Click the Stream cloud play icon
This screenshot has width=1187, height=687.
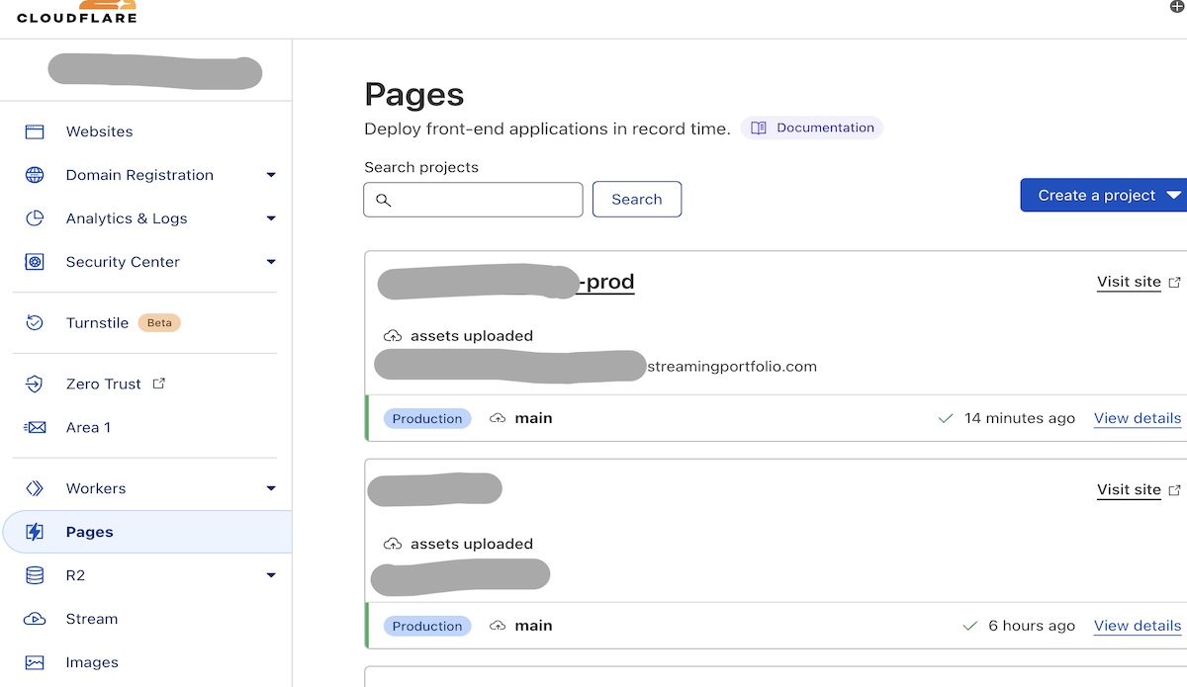35,619
